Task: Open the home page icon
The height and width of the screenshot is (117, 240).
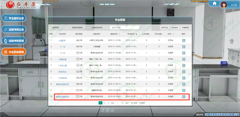Action: pyautogui.click(x=214, y=4)
